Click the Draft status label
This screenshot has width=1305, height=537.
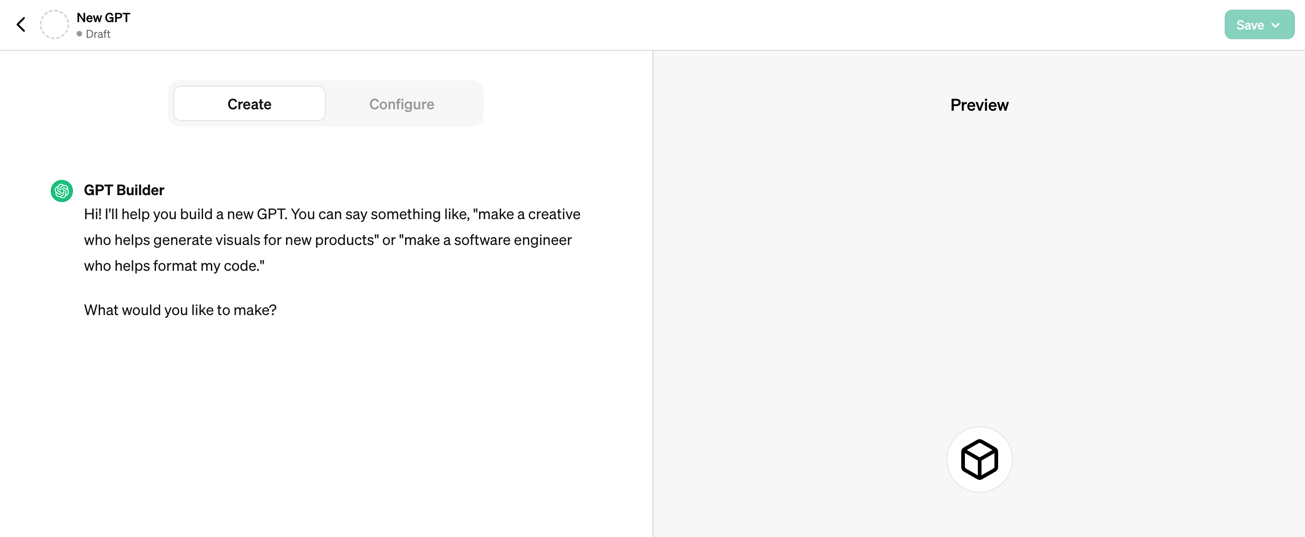pos(98,34)
